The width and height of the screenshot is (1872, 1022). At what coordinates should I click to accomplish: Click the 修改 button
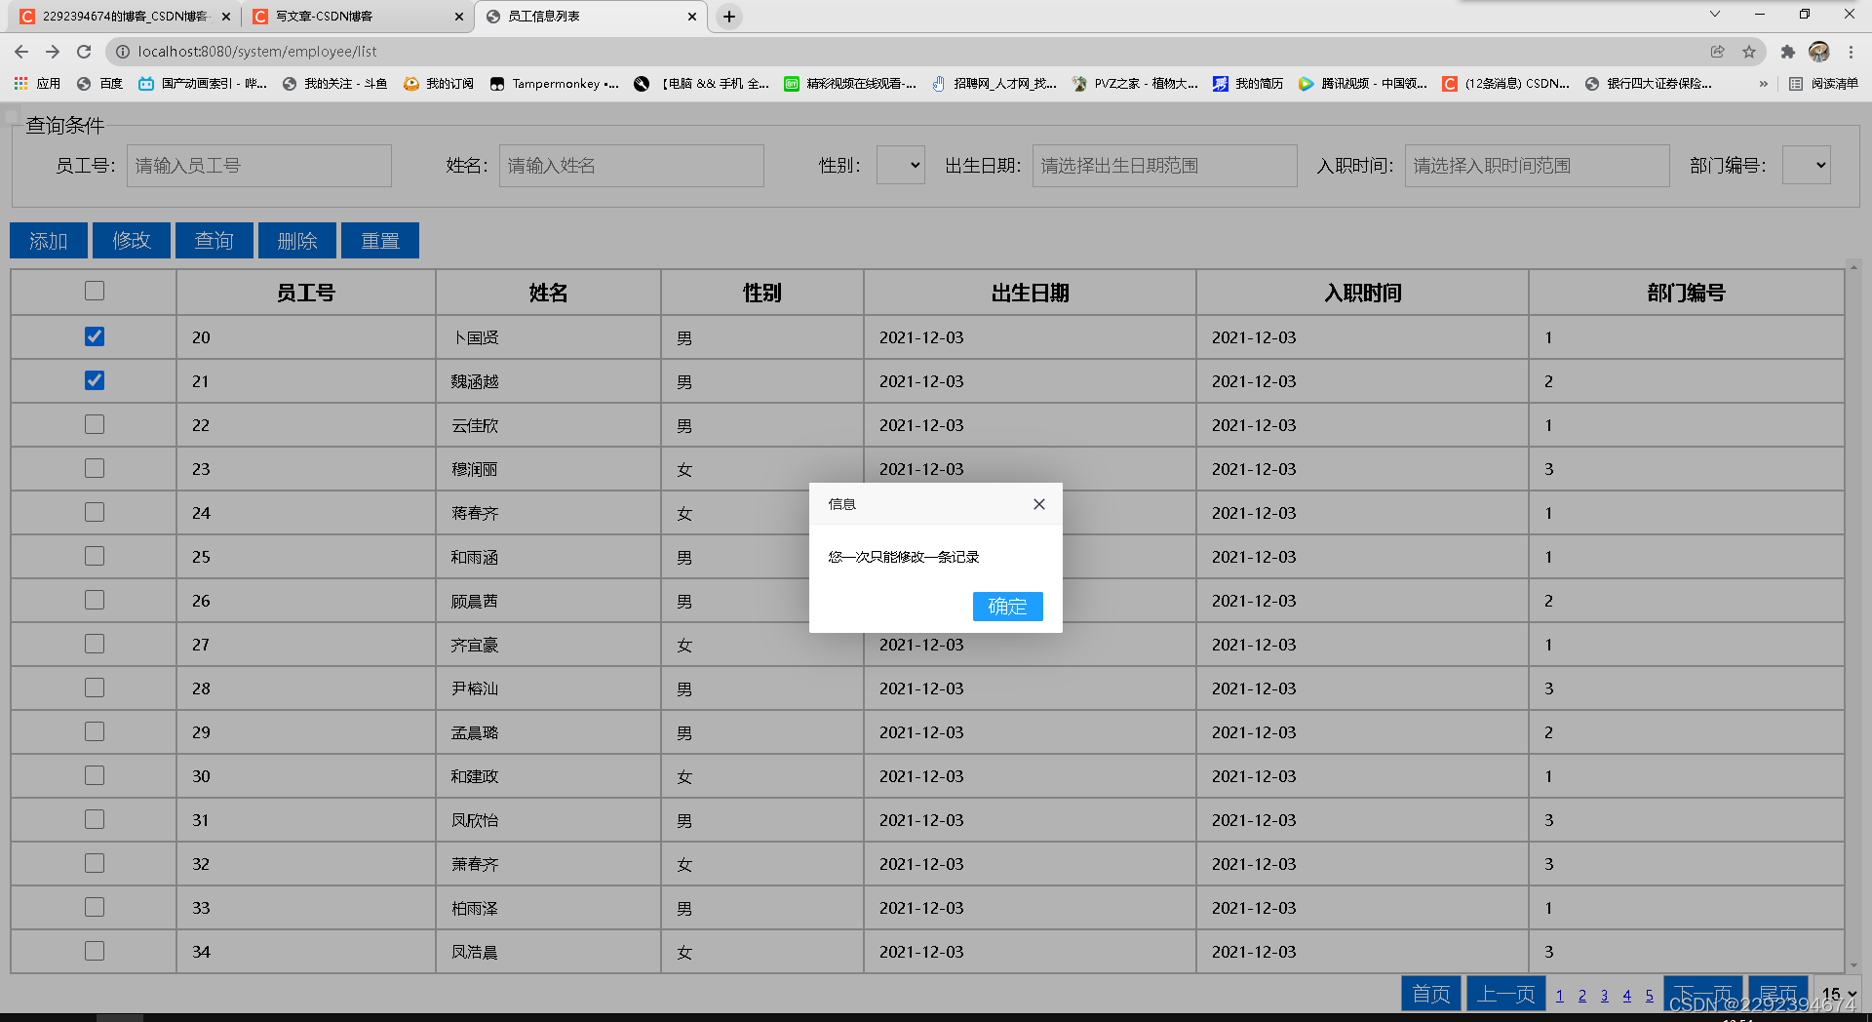tap(132, 241)
